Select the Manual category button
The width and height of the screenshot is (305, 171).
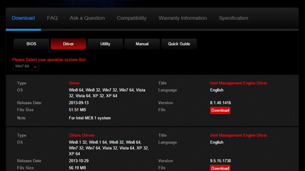[142, 44]
